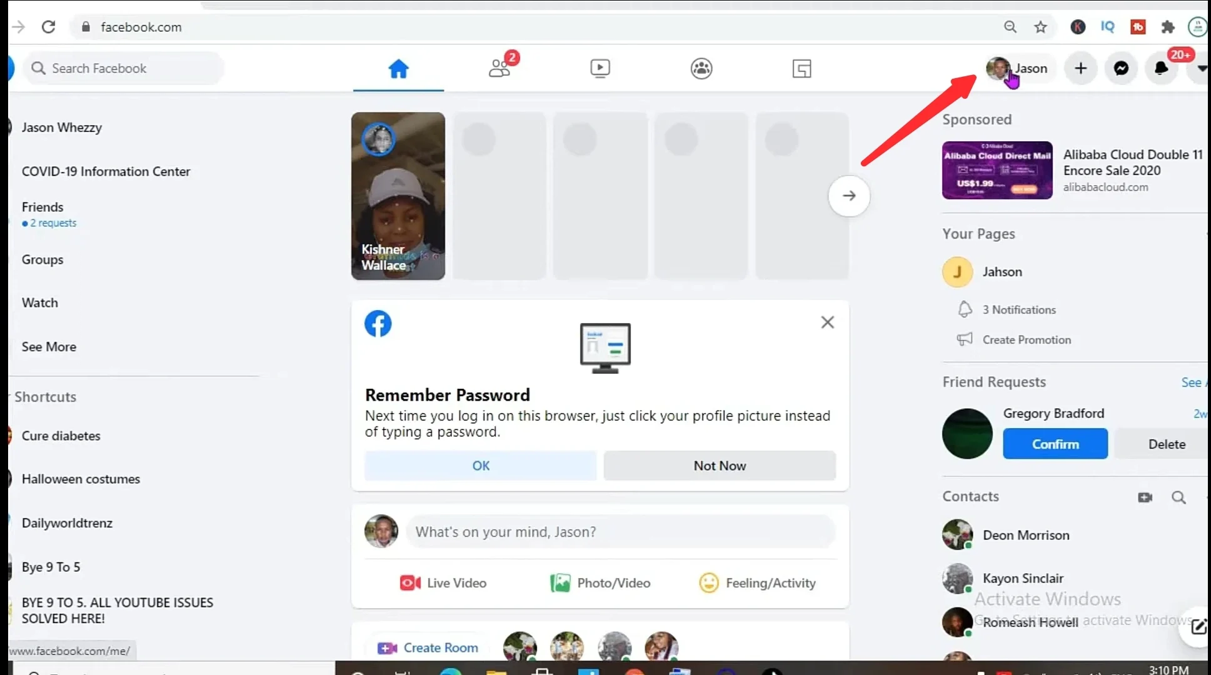The width and height of the screenshot is (1211, 675).
Task: Open the Jahson page
Action: 1002,272
